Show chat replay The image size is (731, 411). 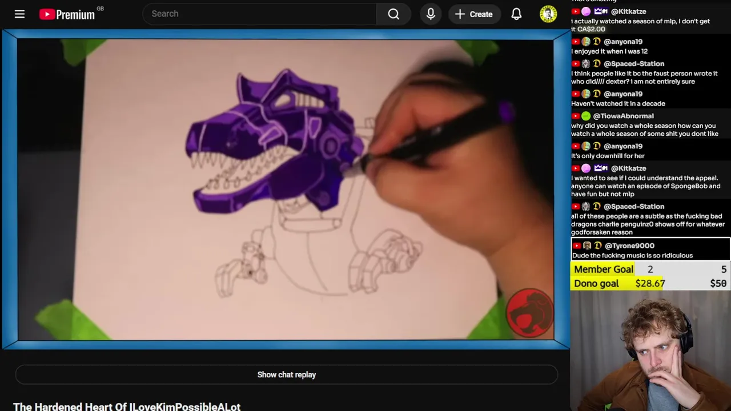(287, 374)
